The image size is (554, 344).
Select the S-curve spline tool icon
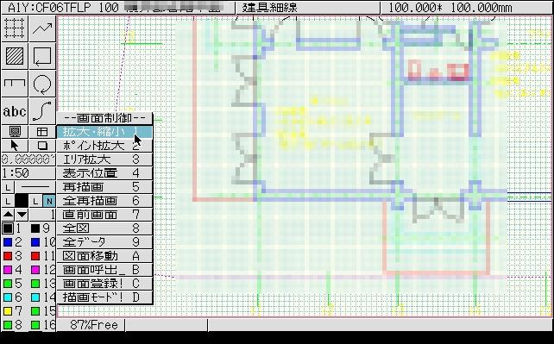click(42, 111)
